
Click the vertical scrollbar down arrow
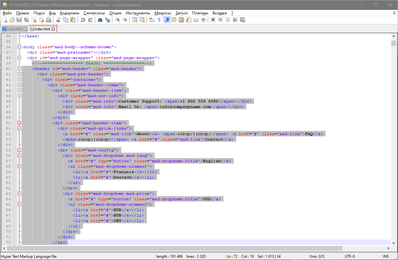(x=394, y=242)
